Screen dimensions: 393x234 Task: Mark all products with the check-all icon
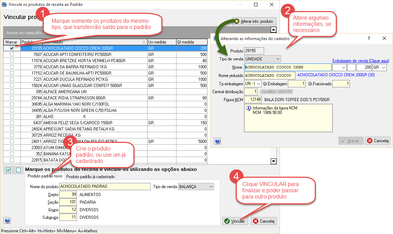pos(9,170)
